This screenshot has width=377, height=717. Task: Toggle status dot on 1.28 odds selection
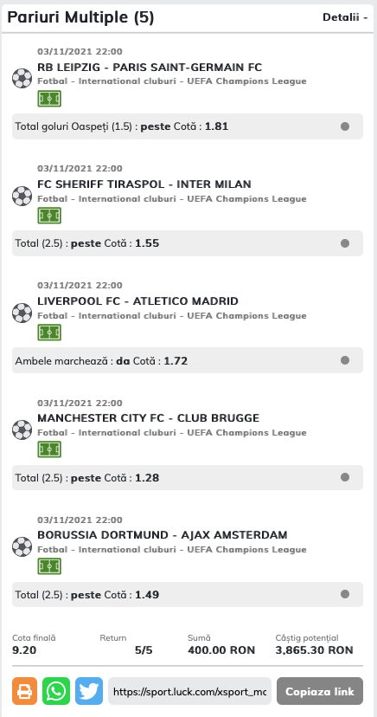pos(345,477)
